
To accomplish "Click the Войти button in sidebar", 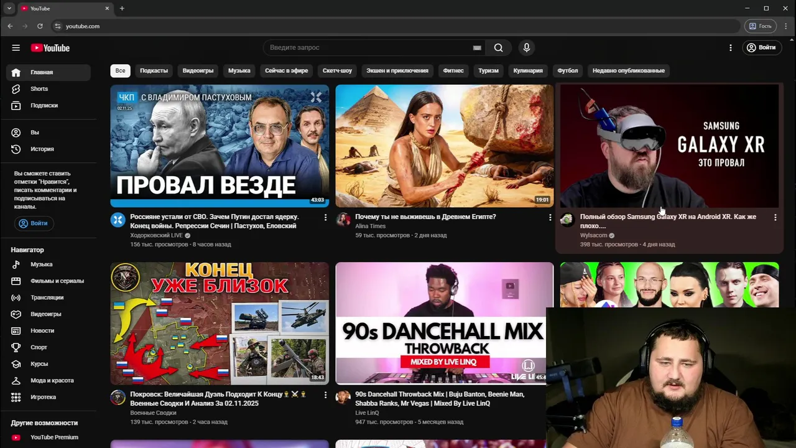I will click(x=33, y=223).
